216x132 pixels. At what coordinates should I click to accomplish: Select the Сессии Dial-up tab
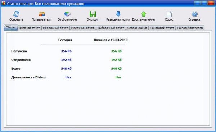coord(137,28)
